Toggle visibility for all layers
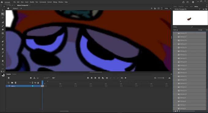This screenshot has height=113, width=208. [35, 83]
